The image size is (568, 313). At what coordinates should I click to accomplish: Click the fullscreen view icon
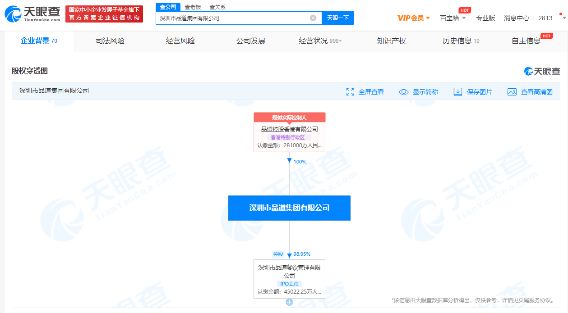click(350, 92)
